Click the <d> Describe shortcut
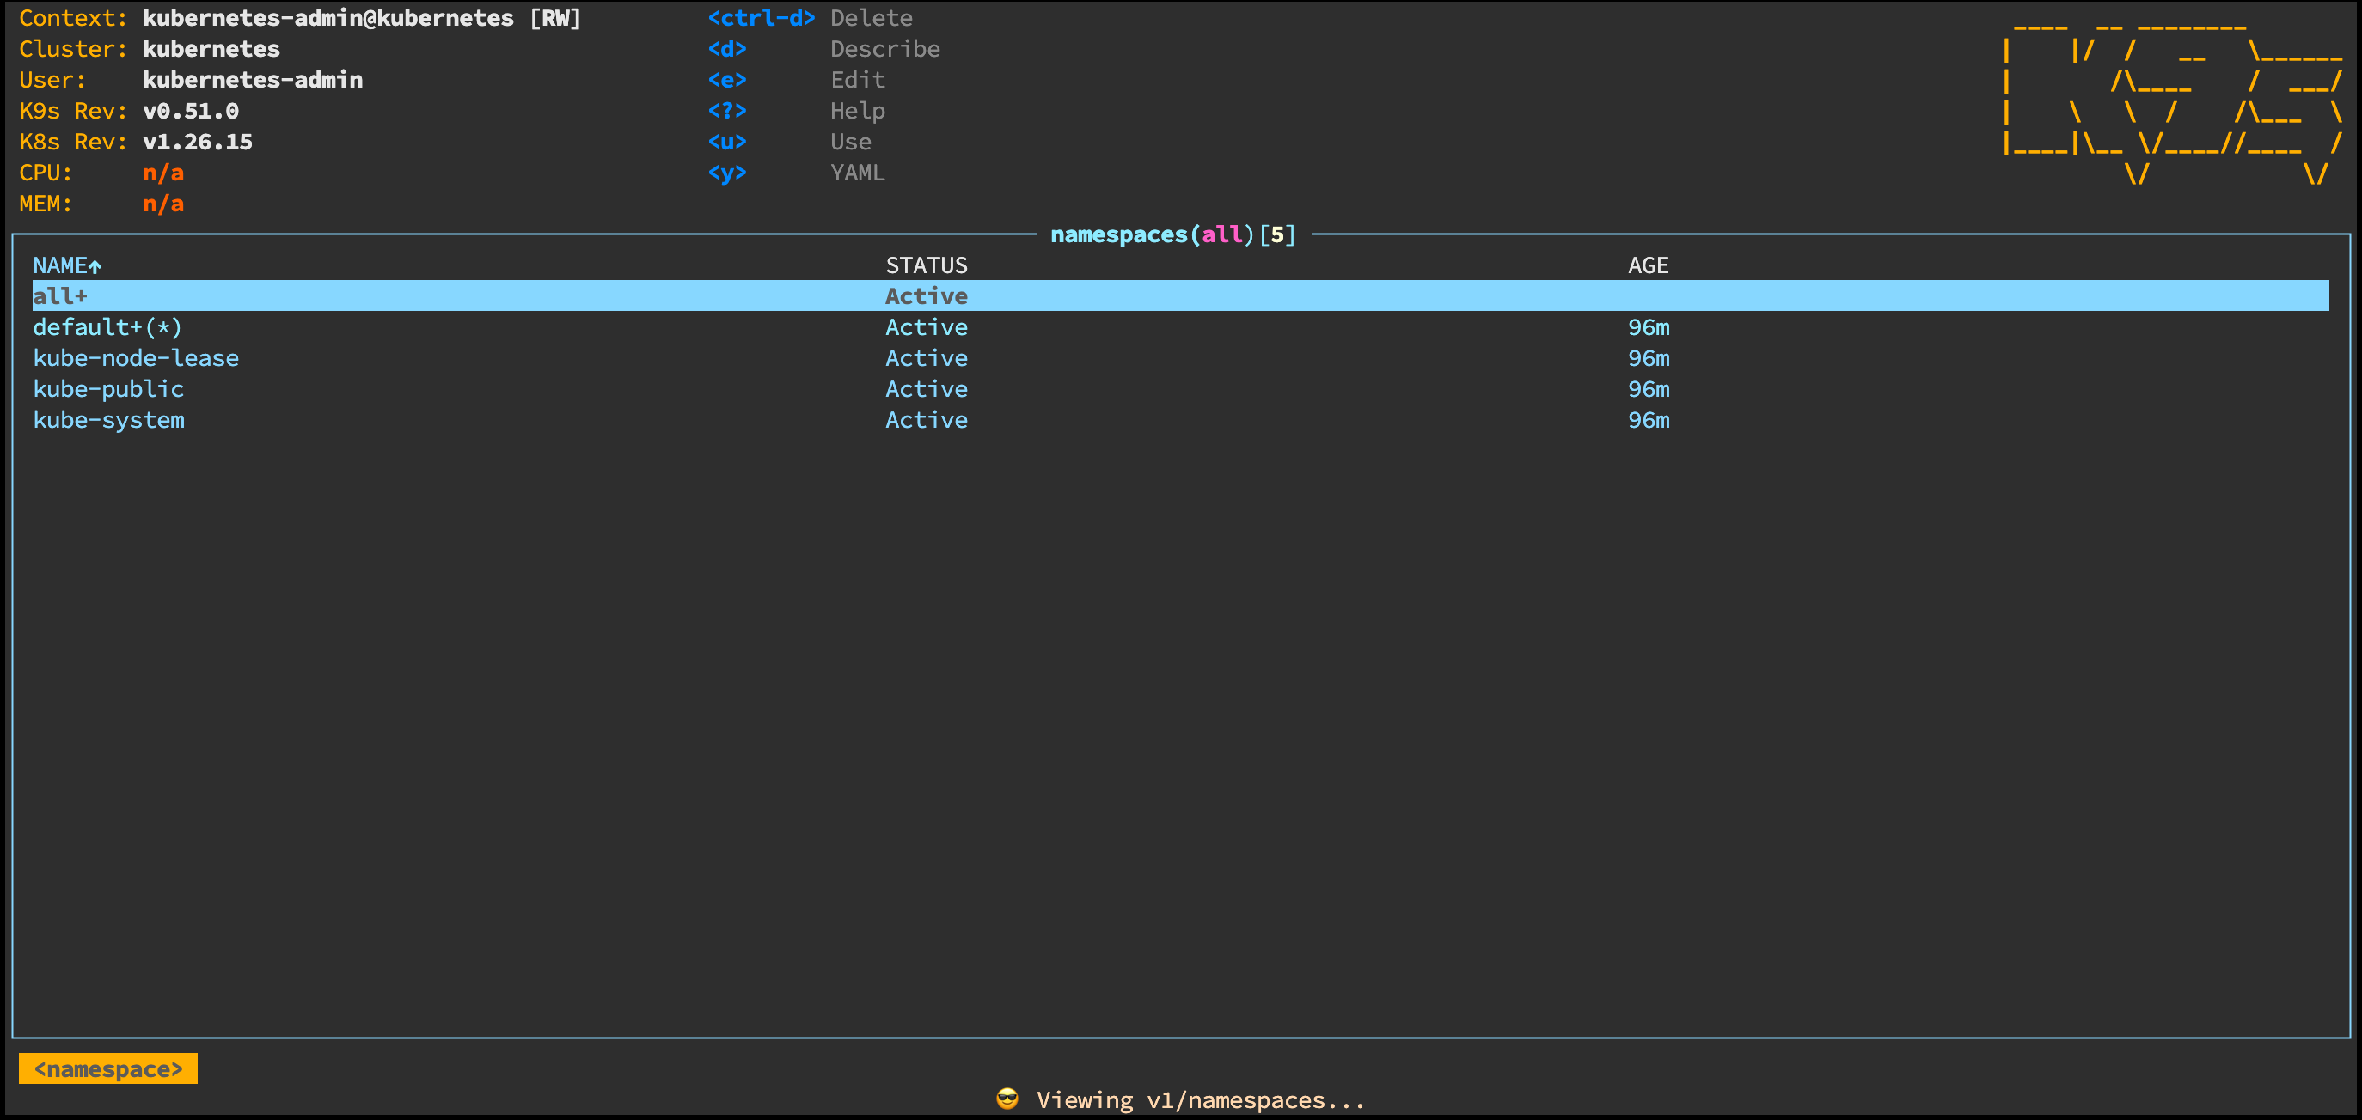The height and width of the screenshot is (1120, 2362). (823, 49)
